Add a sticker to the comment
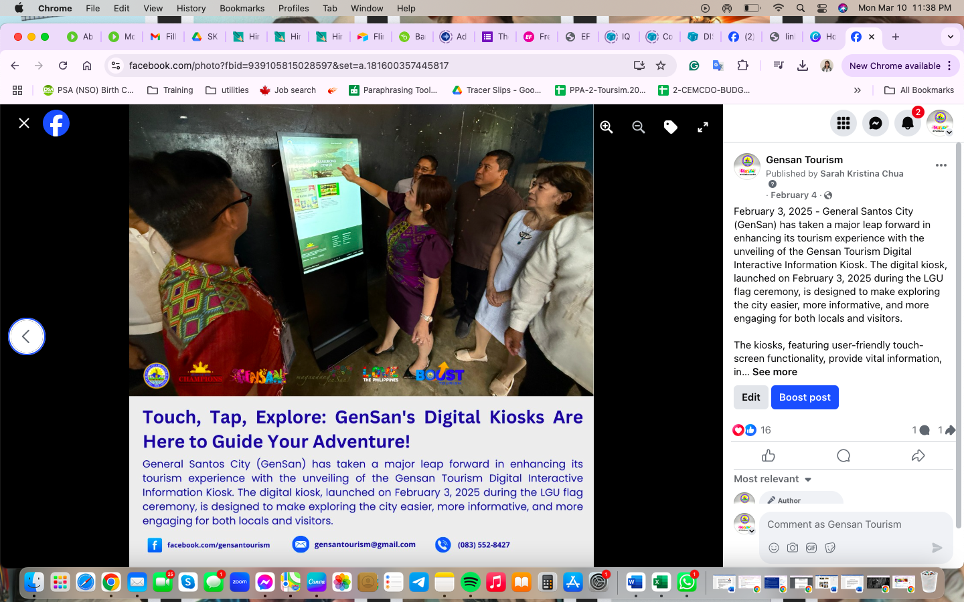Screen dimensions: 964x602 (x=830, y=548)
